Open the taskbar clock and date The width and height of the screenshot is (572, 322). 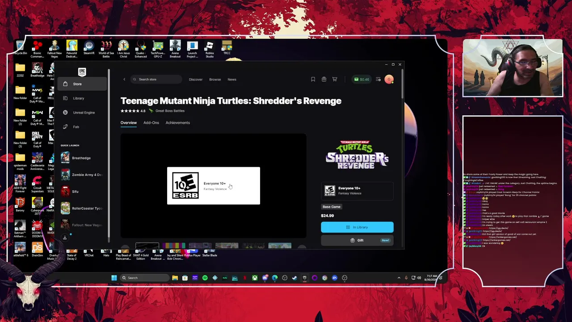(432, 278)
